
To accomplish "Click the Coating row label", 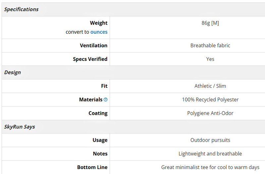I will click(x=98, y=113).
